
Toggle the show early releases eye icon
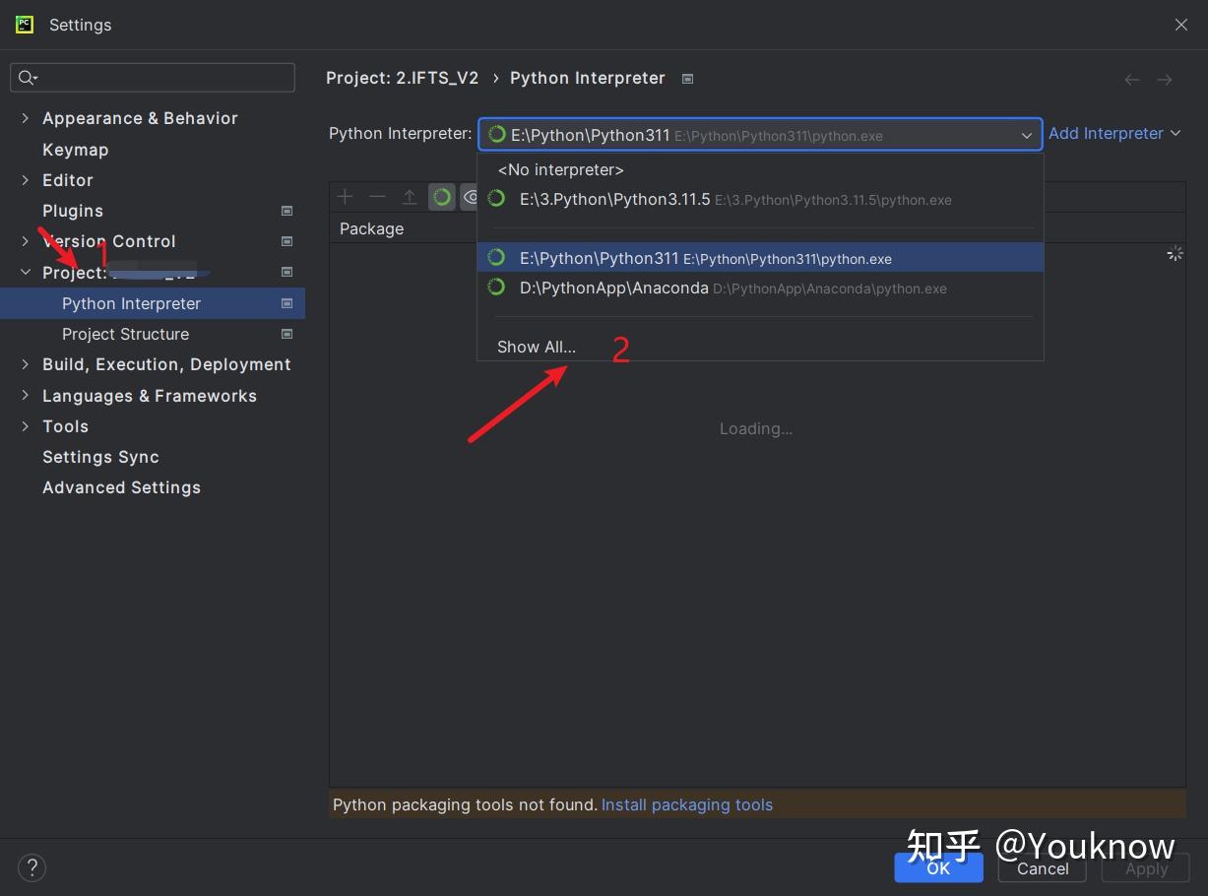tap(470, 197)
